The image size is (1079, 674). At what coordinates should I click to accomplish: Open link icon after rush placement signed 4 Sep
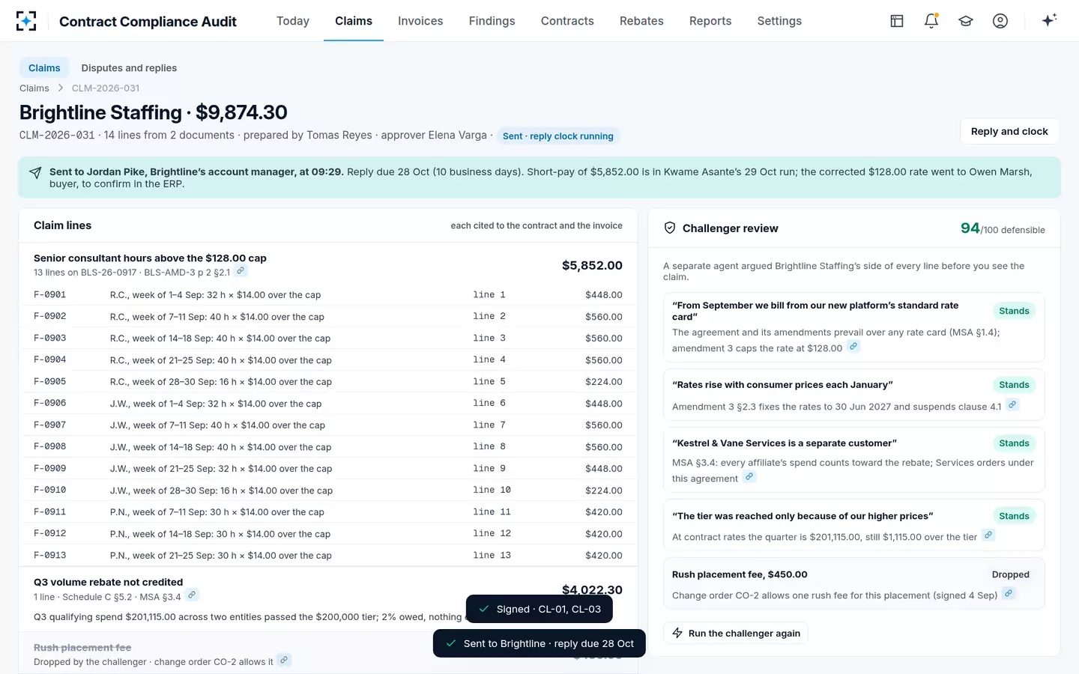[1009, 594]
